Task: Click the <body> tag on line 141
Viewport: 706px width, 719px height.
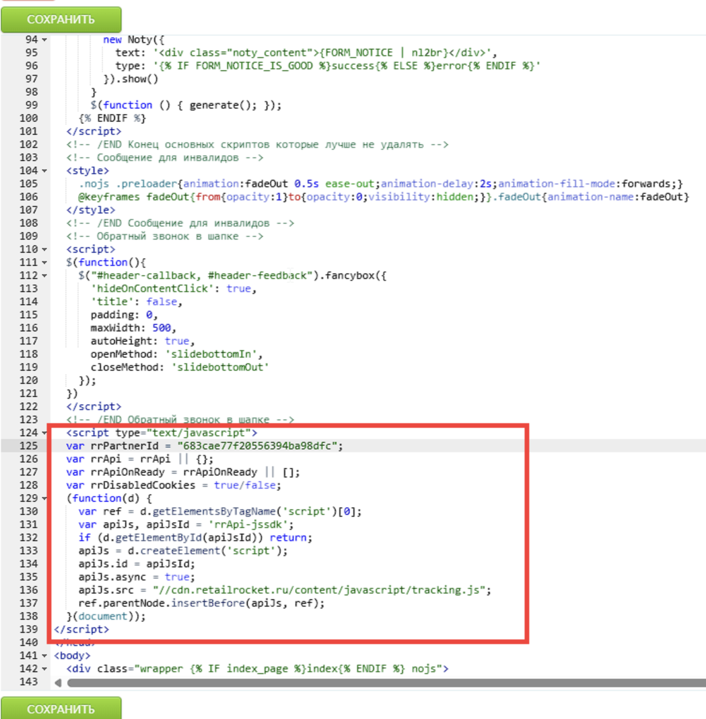Action: 72,655
